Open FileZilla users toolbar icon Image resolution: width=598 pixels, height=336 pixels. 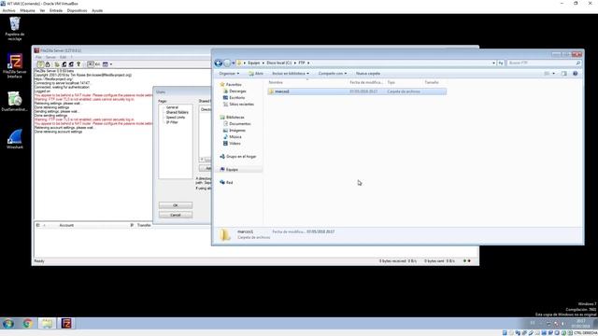64,64
